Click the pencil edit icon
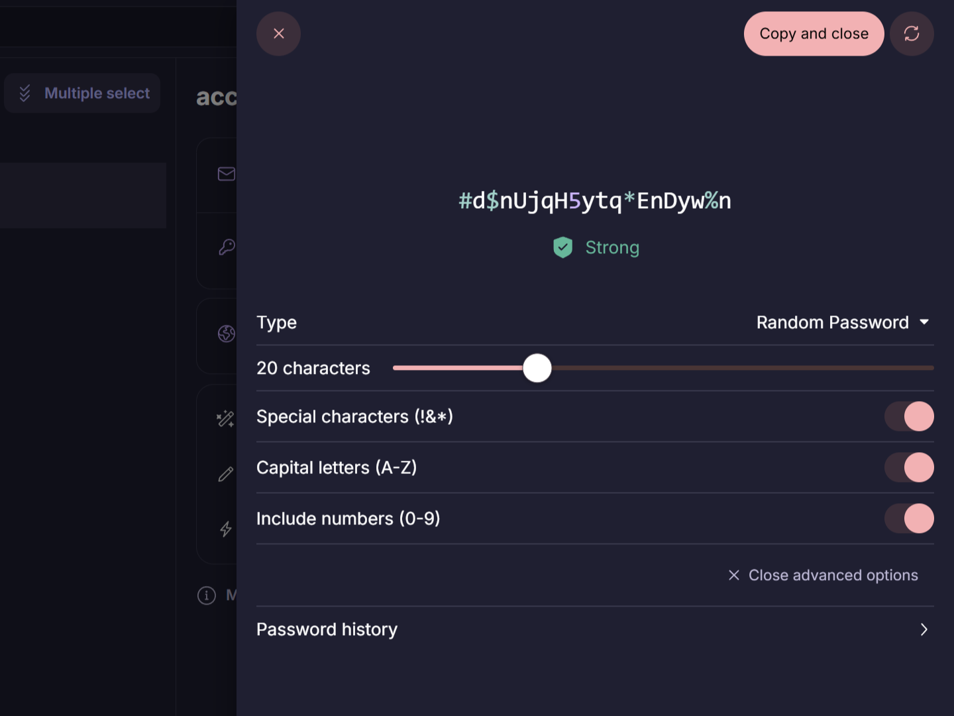Image resolution: width=954 pixels, height=716 pixels. (226, 473)
